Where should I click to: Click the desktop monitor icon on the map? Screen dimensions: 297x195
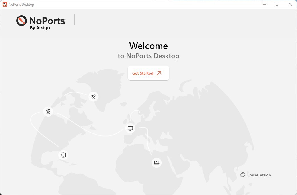pos(130,129)
